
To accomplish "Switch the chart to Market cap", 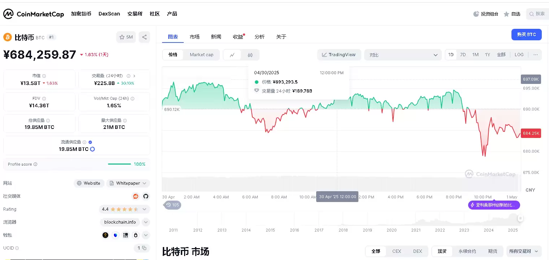I will click(x=201, y=55).
